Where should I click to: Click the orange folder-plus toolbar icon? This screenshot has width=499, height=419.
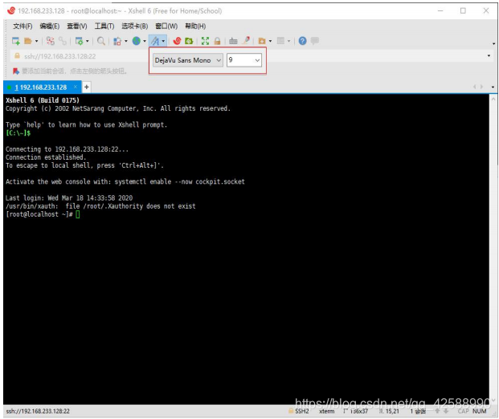coord(262,41)
